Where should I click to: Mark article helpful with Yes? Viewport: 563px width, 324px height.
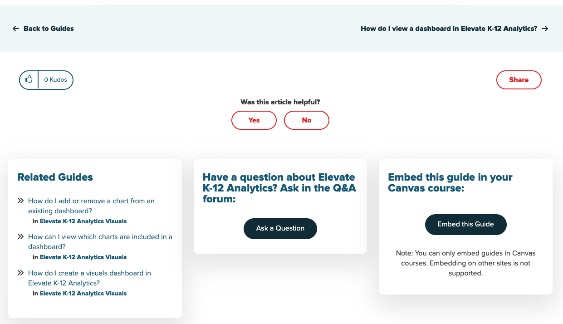tap(254, 120)
